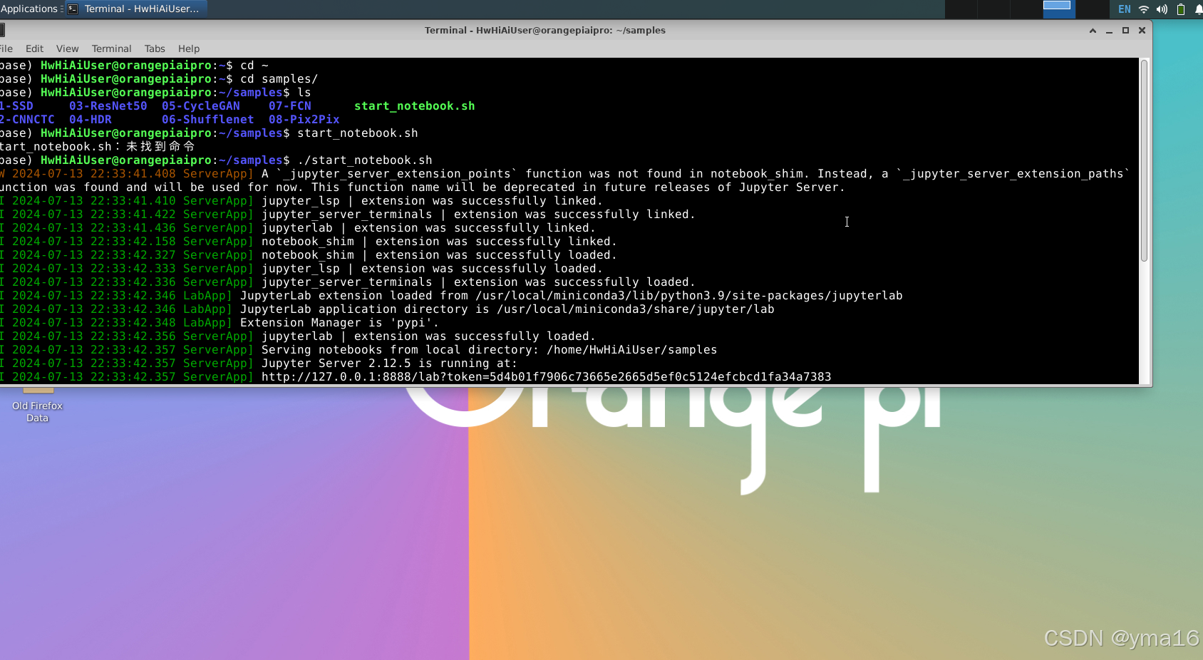
Task: Open the Edit menu in Terminal
Action: [34, 48]
